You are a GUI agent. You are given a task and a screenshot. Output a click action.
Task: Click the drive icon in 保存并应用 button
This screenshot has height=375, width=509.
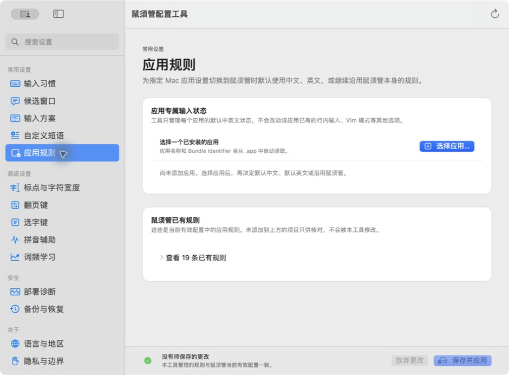[442, 360]
